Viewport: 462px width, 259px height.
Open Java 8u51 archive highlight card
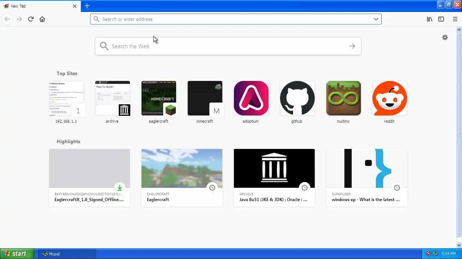pyautogui.click(x=274, y=178)
